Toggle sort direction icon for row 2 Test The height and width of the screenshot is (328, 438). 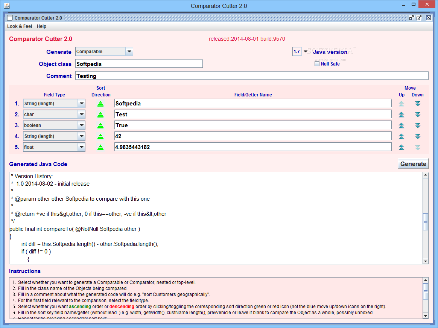(100, 114)
